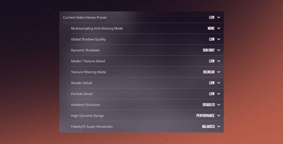This screenshot has width=283, height=144.
Task: Click the PERFORMANCE value text
Action: (205, 115)
